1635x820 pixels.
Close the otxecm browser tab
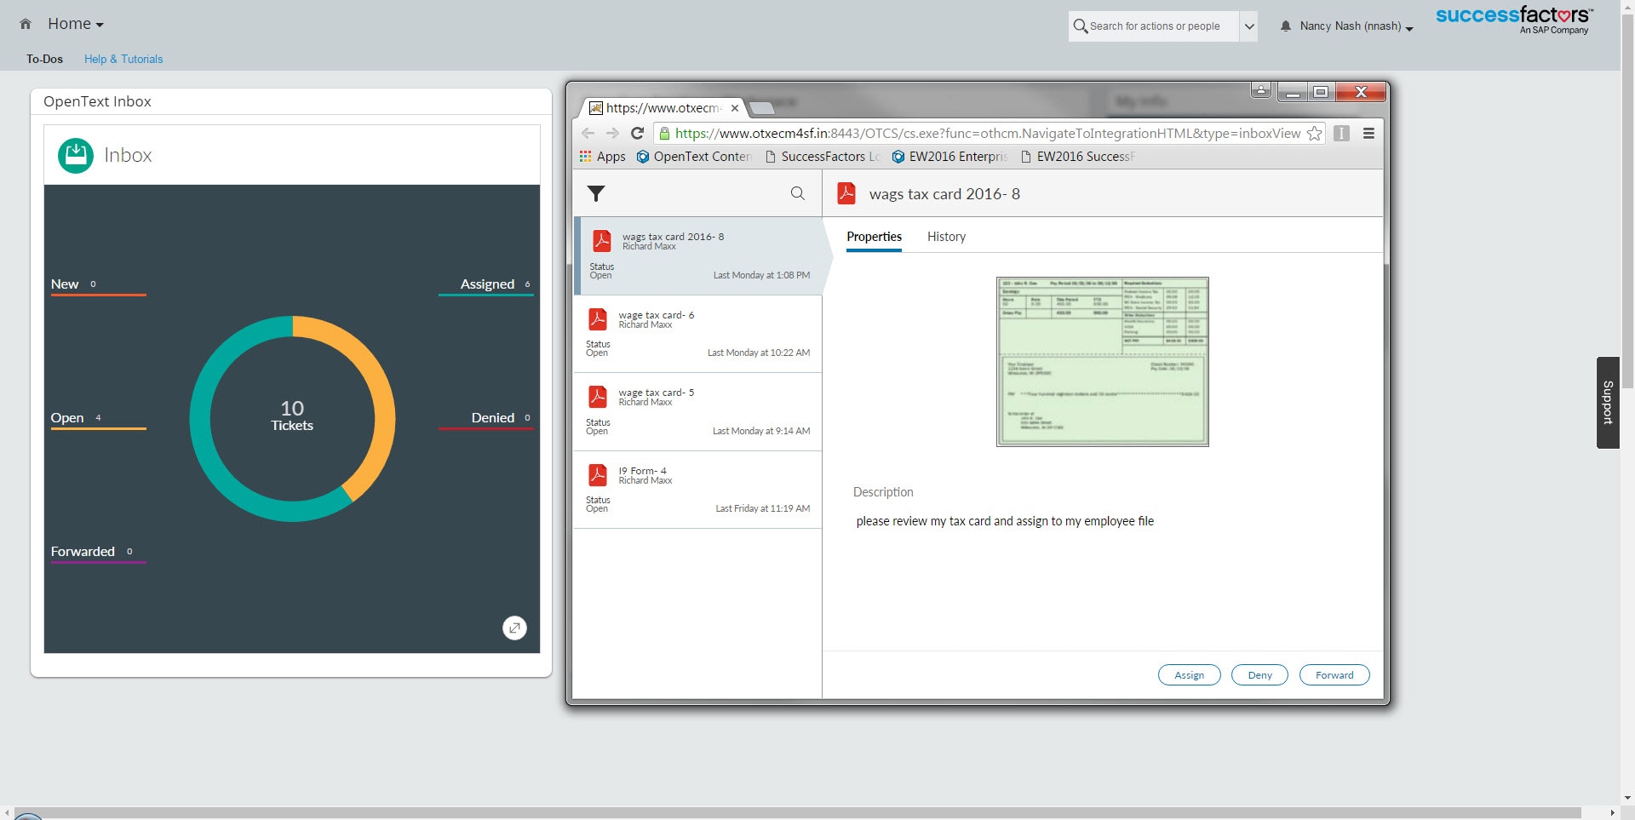[735, 108]
